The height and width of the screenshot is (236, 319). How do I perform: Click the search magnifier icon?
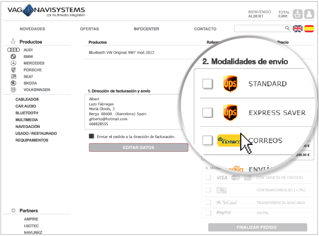pyautogui.click(x=287, y=28)
